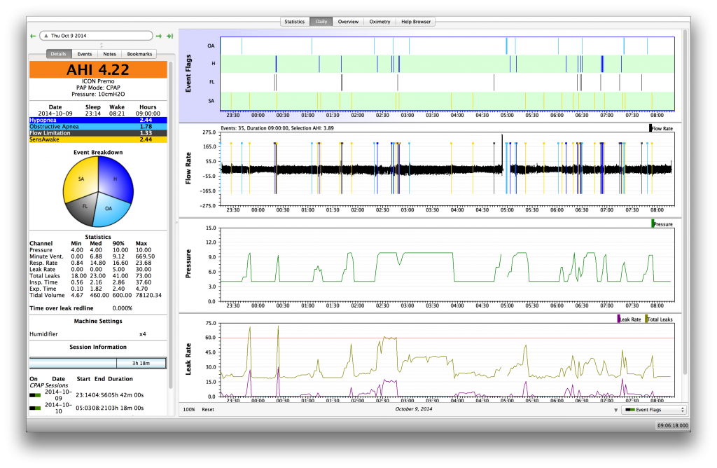The image size is (717, 468).
Task: Open the Overview tab
Action: pos(348,22)
